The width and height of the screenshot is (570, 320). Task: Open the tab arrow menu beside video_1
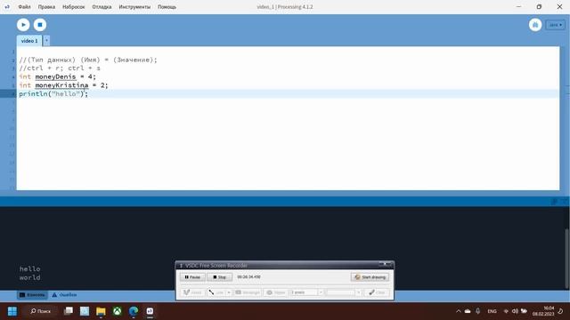[46, 41]
